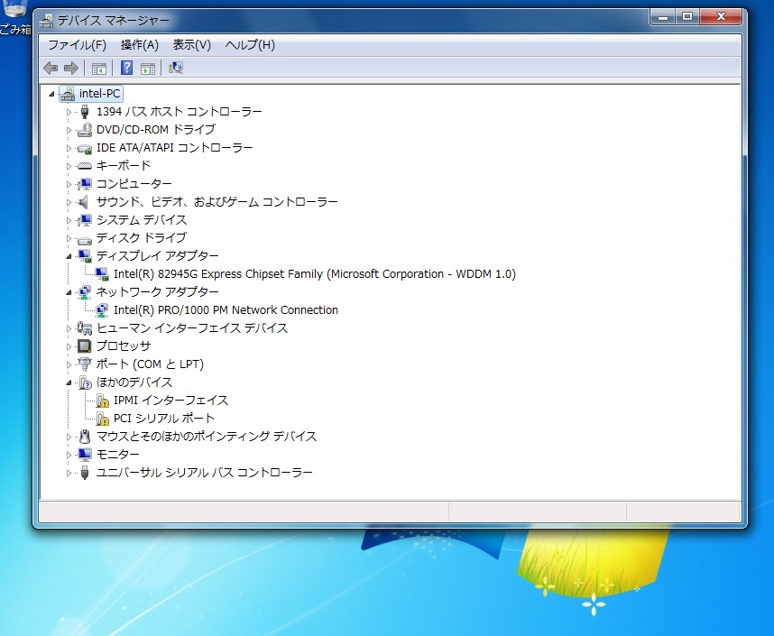Toggle the console tree pane toolbar icon
The height and width of the screenshot is (636, 774).
(98, 69)
